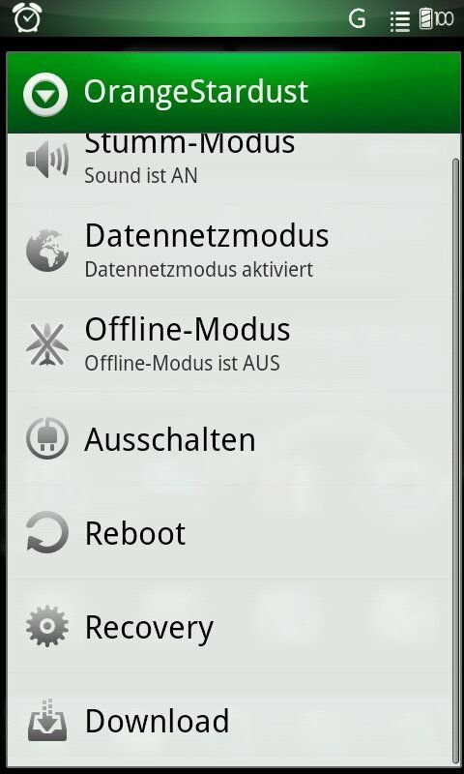This screenshot has width=464, height=774.
Task: Select the Reboot menu entry
Action: (x=230, y=532)
